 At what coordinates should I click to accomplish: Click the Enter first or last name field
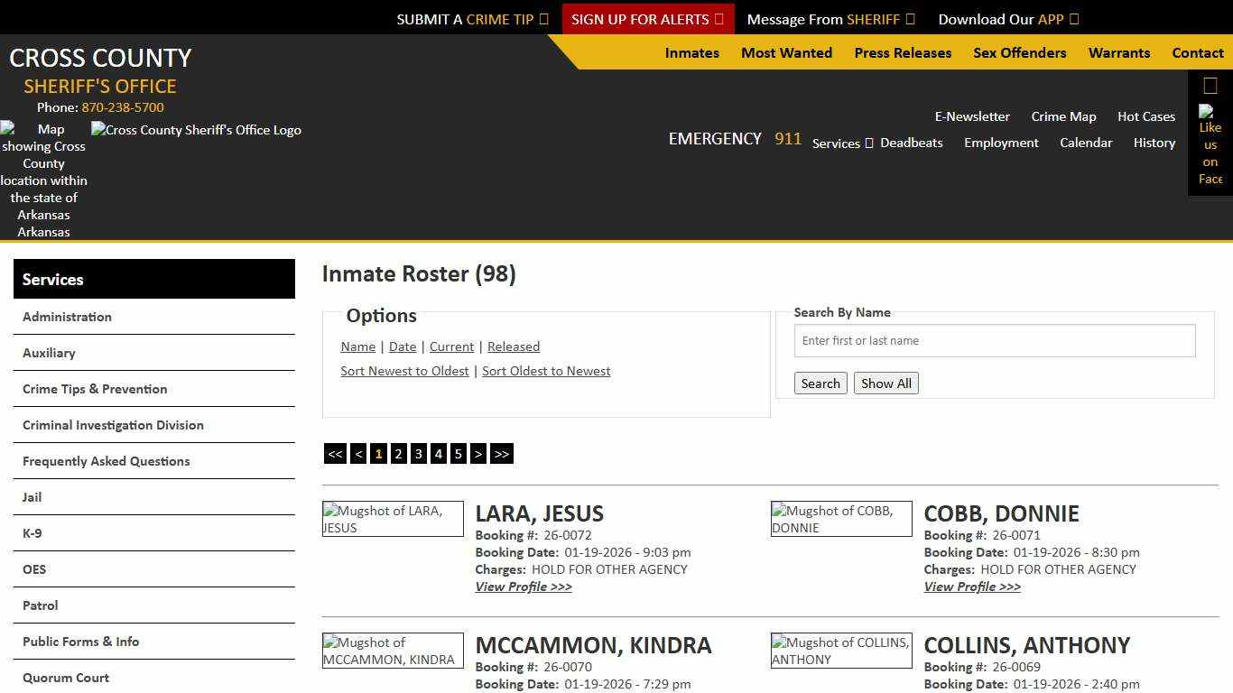click(994, 340)
